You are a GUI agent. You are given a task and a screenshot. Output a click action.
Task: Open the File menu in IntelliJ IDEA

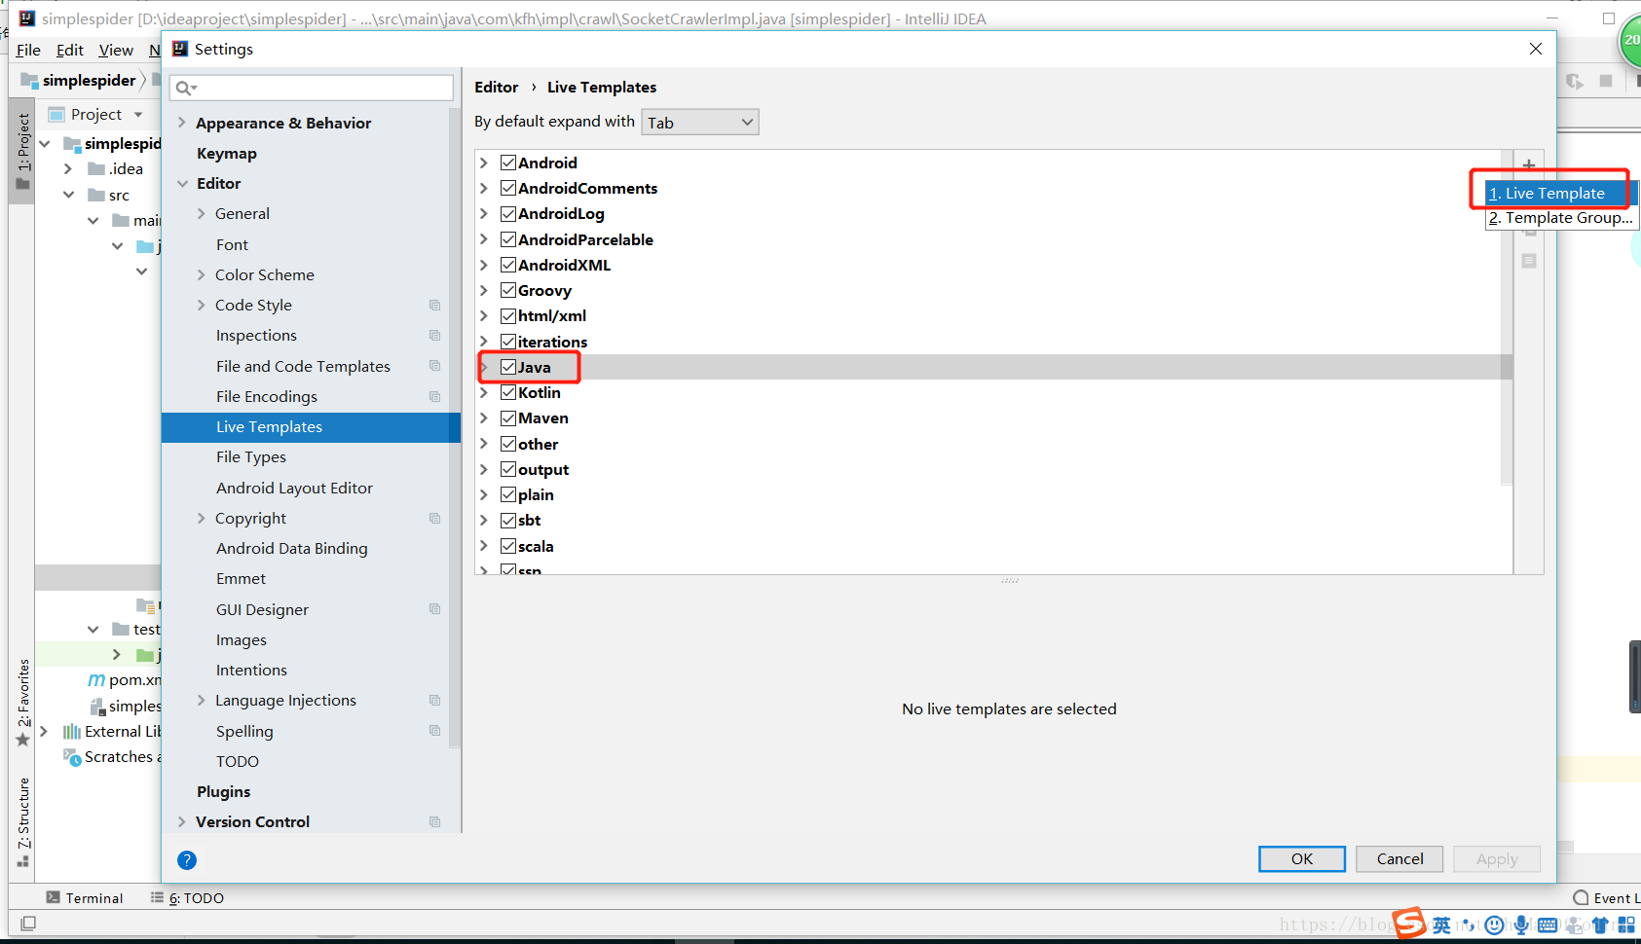pyautogui.click(x=28, y=51)
